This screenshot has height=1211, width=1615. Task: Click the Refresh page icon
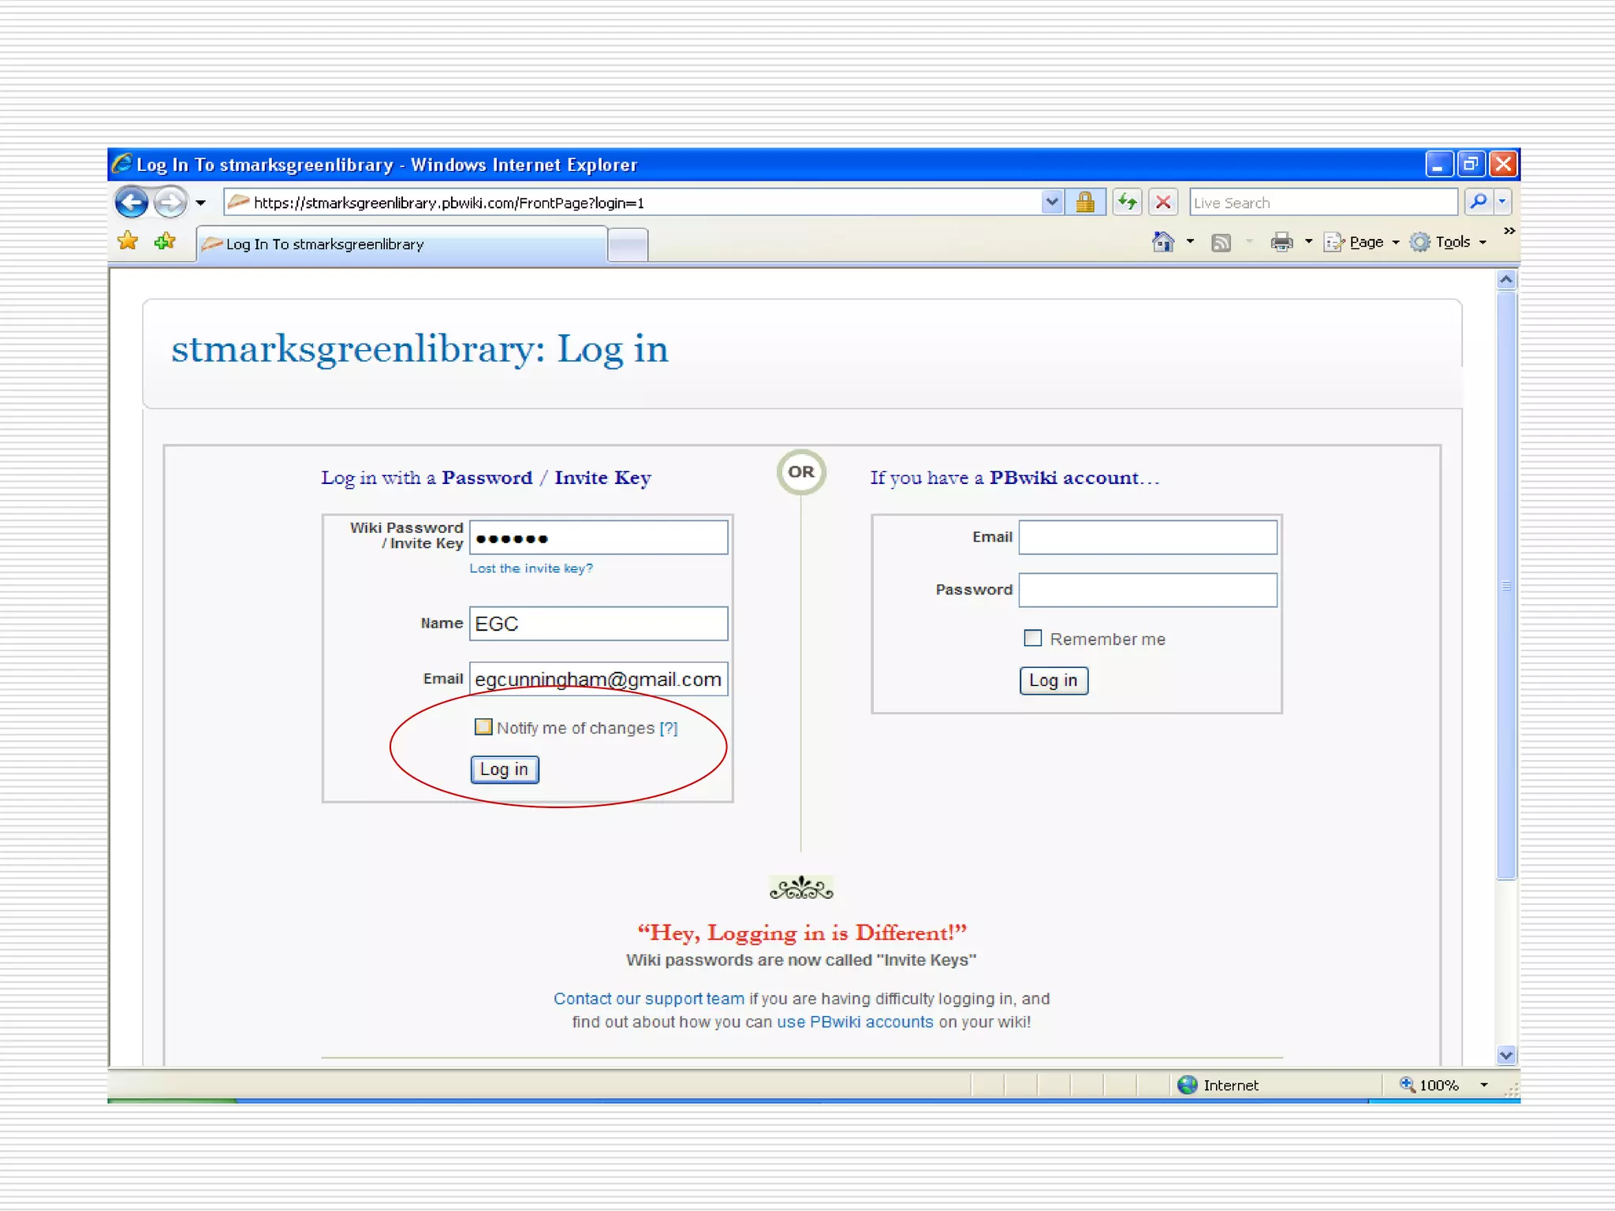(x=1128, y=203)
